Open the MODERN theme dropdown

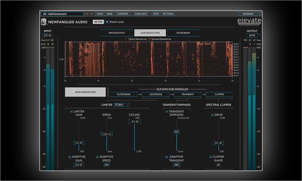pyautogui.click(x=249, y=14)
